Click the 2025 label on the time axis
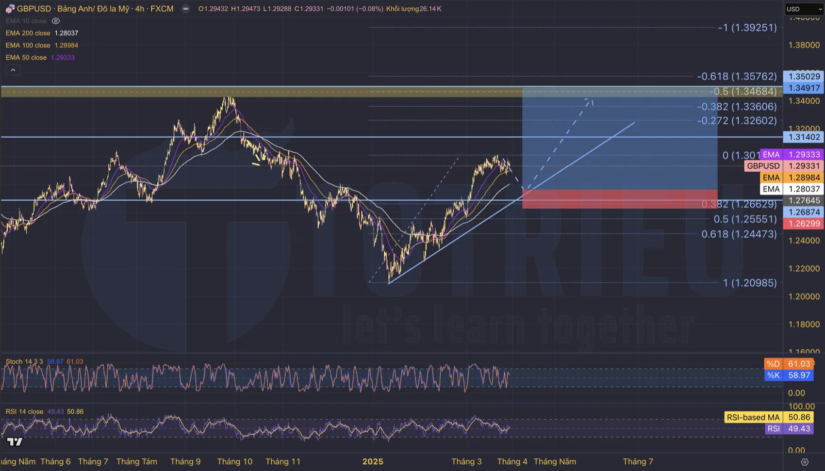 [x=373, y=461]
